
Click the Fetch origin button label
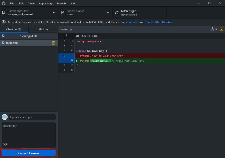(129, 11)
